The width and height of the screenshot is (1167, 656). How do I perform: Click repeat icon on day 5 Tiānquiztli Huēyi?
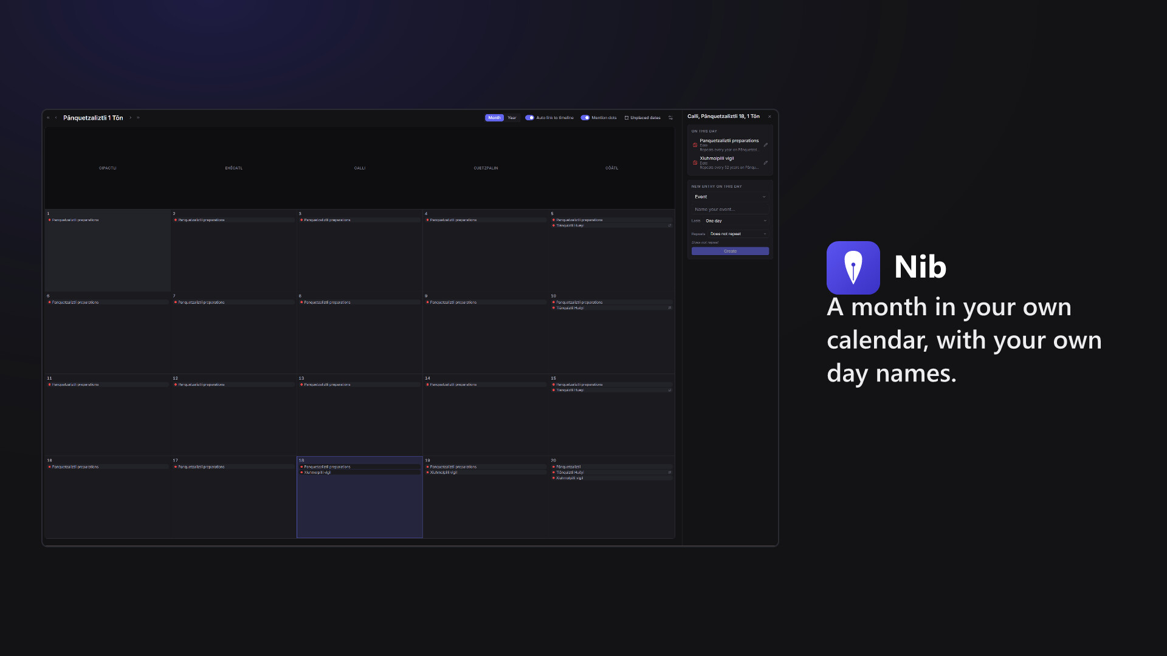pyautogui.click(x=670, y=225)
